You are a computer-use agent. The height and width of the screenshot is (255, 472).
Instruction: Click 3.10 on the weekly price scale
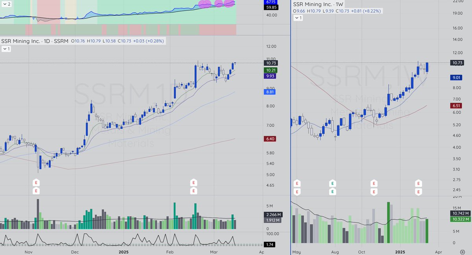(x=457, y=169)
